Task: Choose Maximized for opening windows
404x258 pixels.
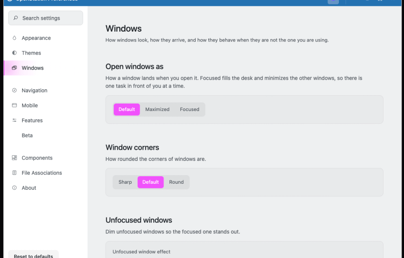Action: point(157,109)
